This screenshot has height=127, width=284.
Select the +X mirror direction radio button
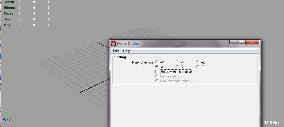(157, 62)
